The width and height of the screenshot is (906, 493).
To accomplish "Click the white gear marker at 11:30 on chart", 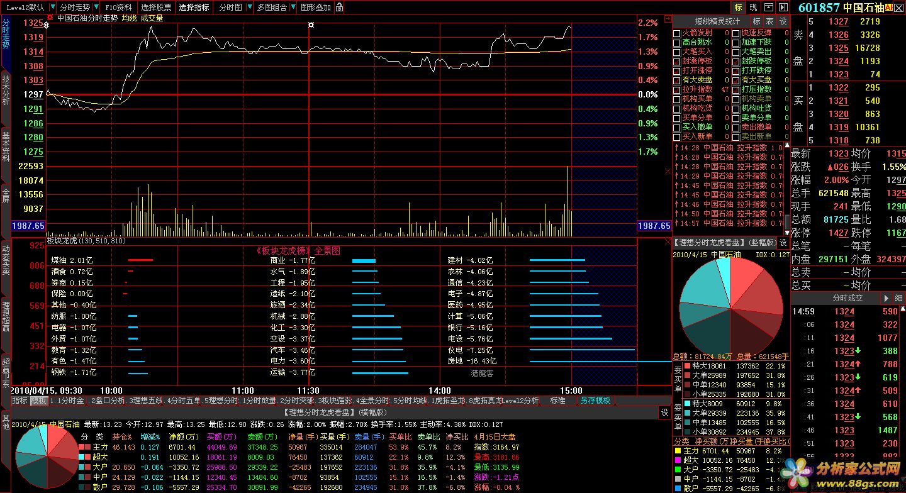I will click(310, 25).
